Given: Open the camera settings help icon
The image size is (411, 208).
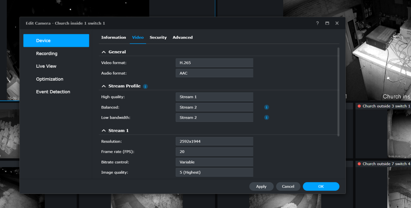Looking at the screenshot, I should 317,23.
